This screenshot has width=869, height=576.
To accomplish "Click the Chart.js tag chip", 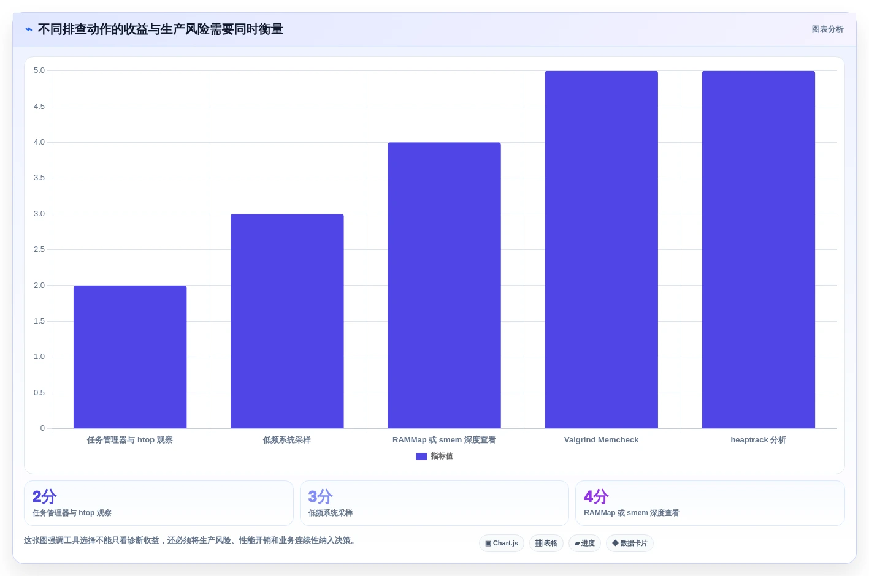I will click(501, 544).
